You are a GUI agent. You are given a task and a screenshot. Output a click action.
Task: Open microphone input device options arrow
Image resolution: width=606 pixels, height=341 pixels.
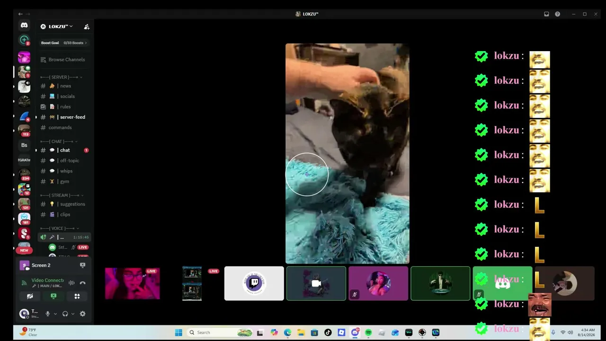coord(55,314)
